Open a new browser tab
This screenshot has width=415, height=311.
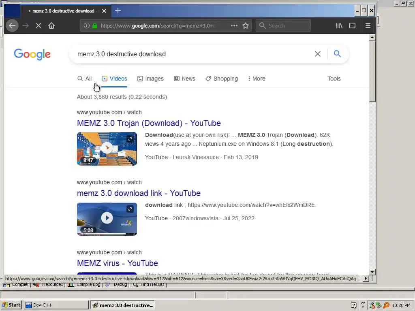click(118, 11)
